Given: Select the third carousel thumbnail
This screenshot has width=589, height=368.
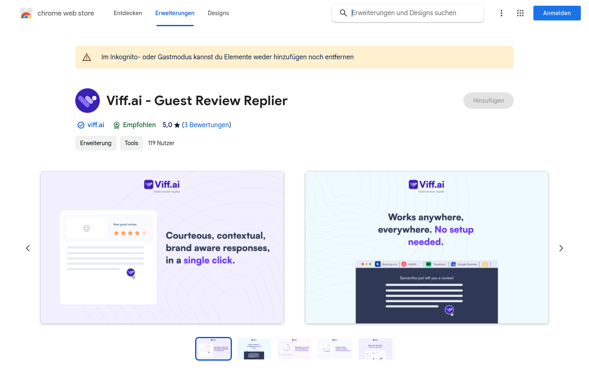Looking at the screenshot, I should 294,349.
